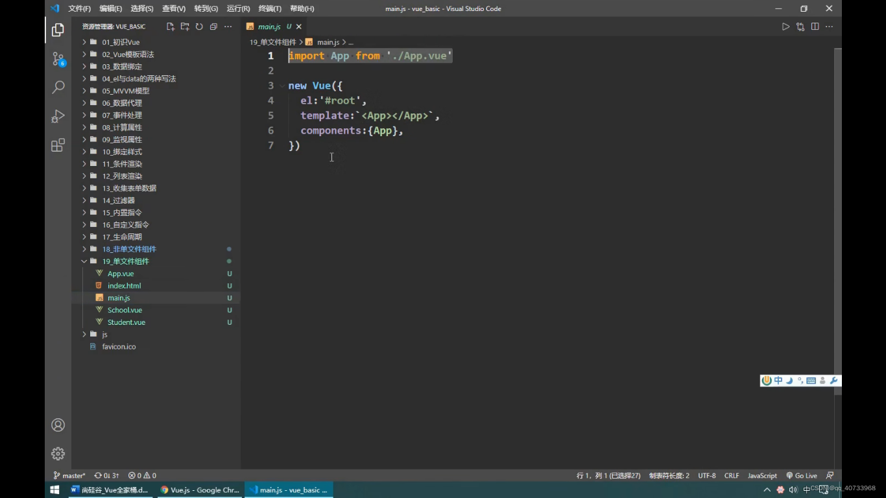Open changes compare icon in editor title bar

[x=800, y=27]
